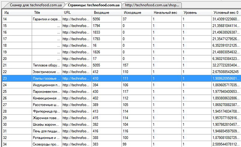The width and height of the screenshot is (241, 147).
Task: Click the Ид cell '19'
Action: tap(17, 52)
